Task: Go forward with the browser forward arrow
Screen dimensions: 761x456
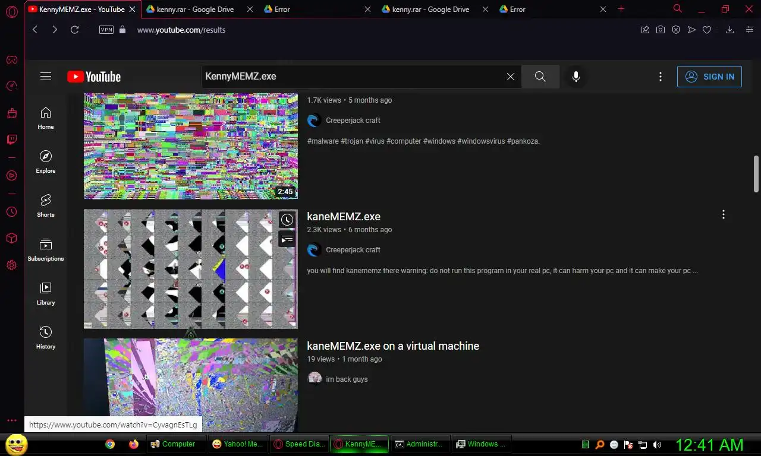Action: (x=55, y=30)
